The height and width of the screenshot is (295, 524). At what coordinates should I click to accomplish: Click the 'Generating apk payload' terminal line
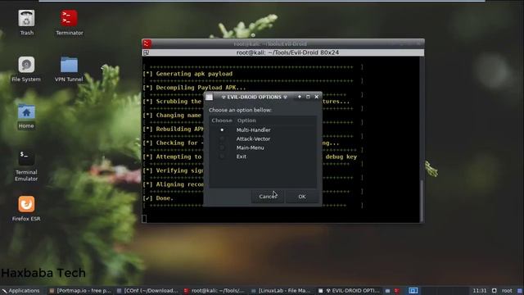coord(187,74)
